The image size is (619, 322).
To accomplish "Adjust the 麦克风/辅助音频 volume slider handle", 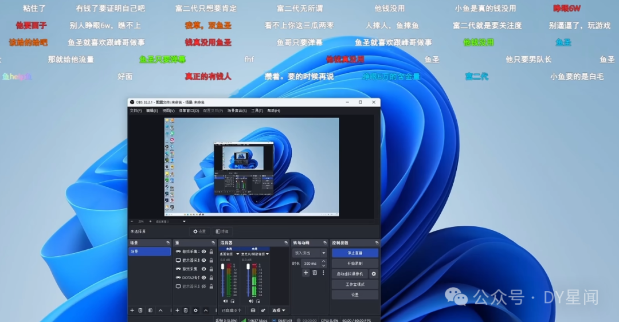I will 248,267.
